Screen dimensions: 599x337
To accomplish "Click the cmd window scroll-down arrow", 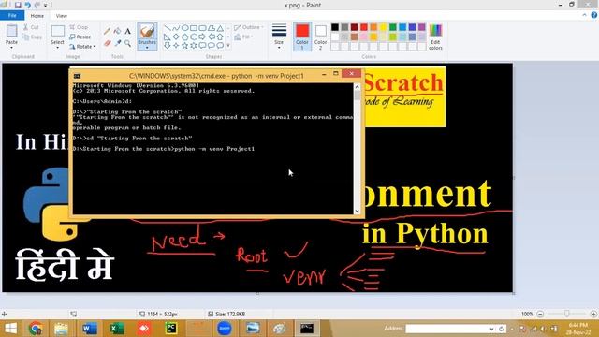I will (x=357, y=211).
